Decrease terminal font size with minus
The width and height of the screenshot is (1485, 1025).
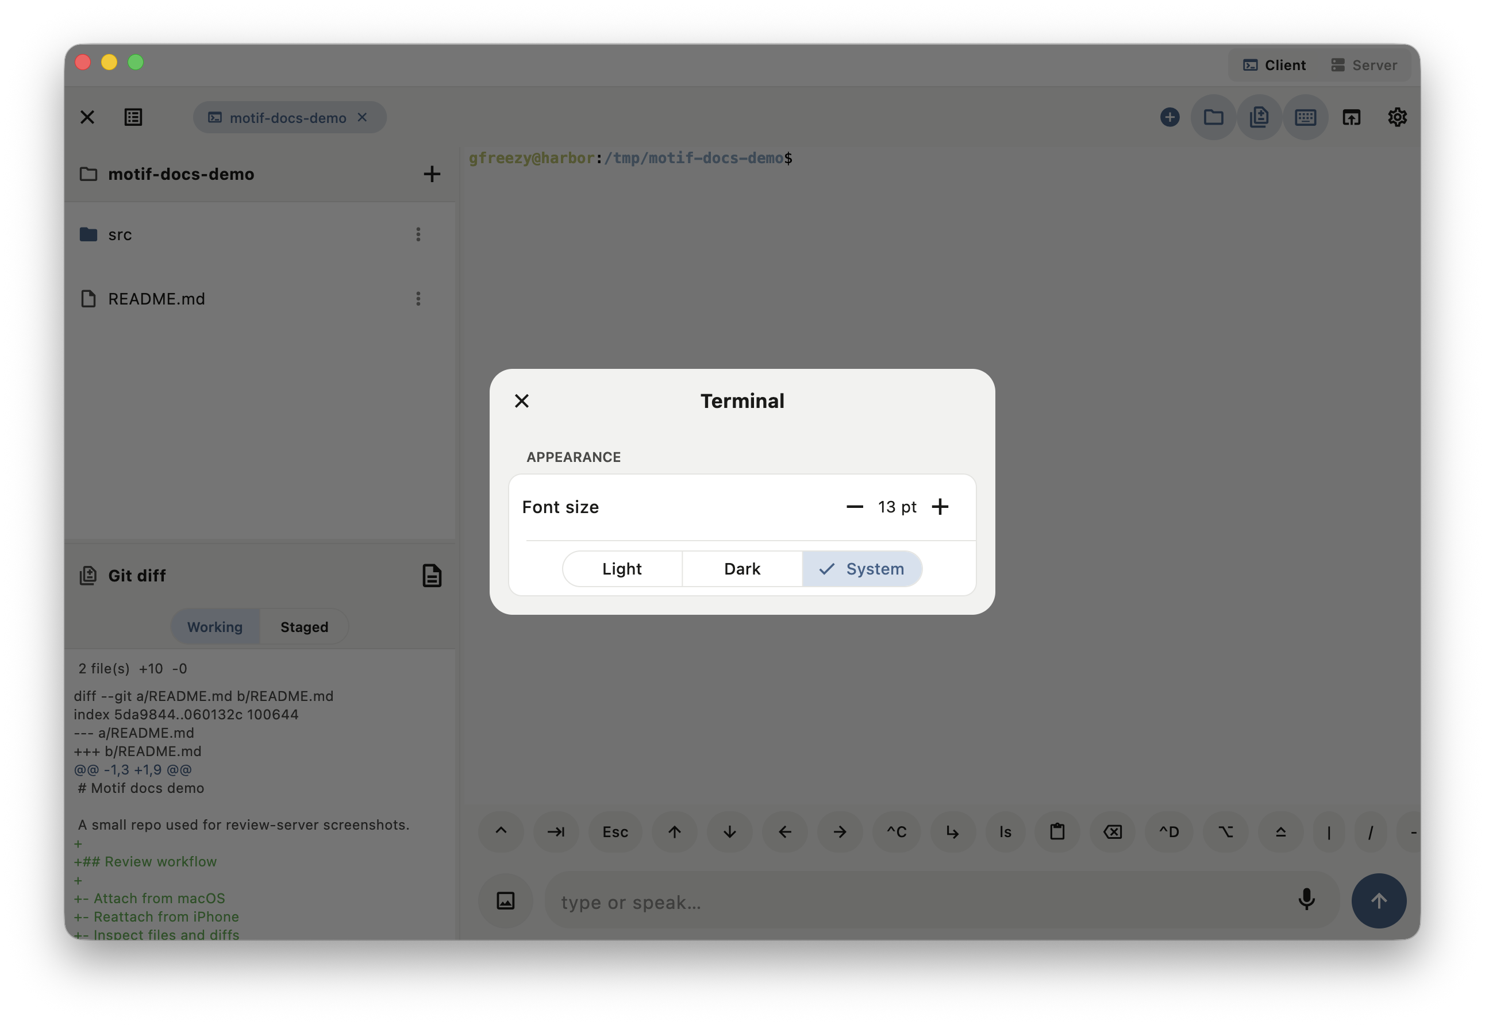coord(854,507)
